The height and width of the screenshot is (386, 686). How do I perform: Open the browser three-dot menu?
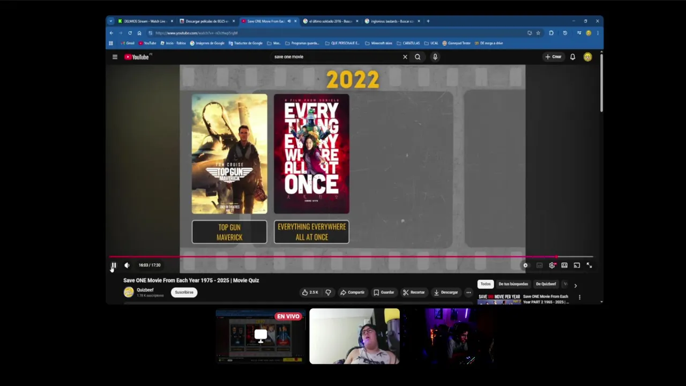click(x=598, y=33)
